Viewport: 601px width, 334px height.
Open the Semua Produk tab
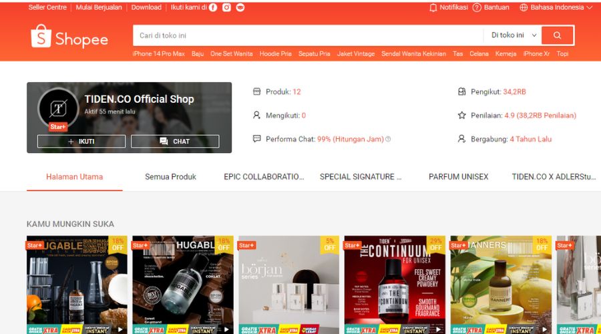click(170, 177)
